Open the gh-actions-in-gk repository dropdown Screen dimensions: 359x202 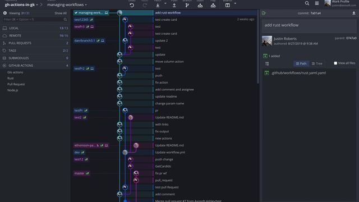click(x=21, y=4)
